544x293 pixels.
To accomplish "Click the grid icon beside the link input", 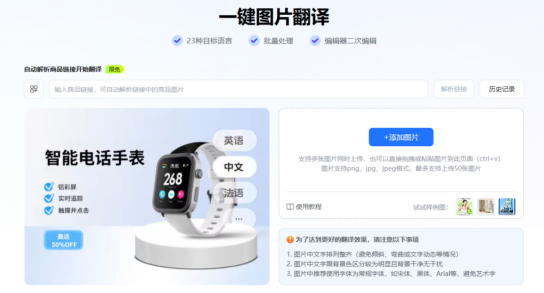I will tap(34, 89).
